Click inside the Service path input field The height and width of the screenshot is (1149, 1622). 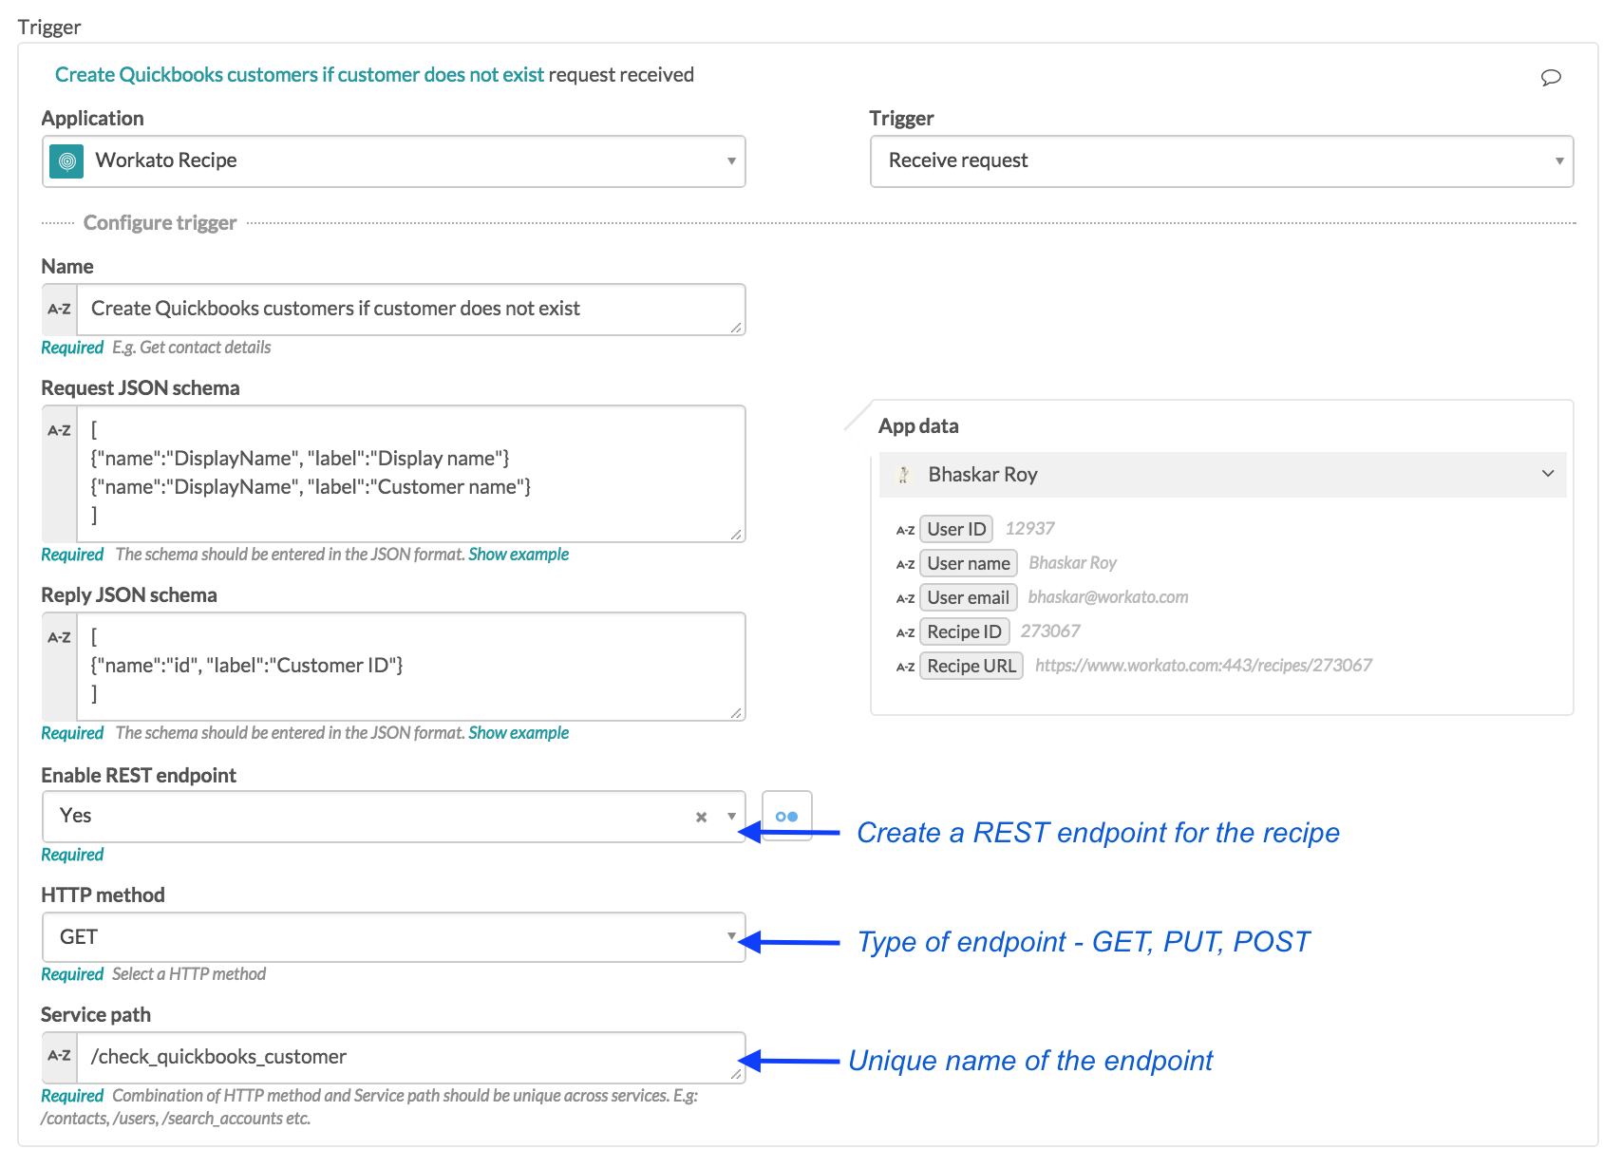[x=380, y=1056]
